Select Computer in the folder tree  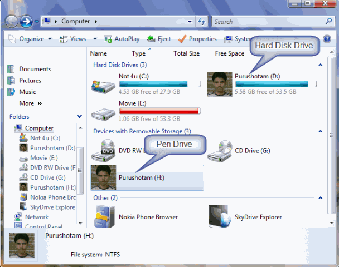point(39,128)
